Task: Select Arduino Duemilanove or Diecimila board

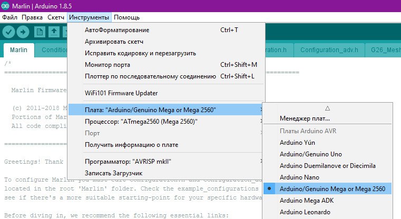Action: [327, 166]
